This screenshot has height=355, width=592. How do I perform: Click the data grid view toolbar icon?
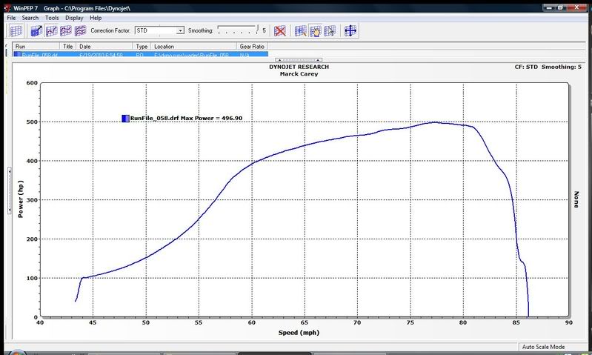coord(16,30)
